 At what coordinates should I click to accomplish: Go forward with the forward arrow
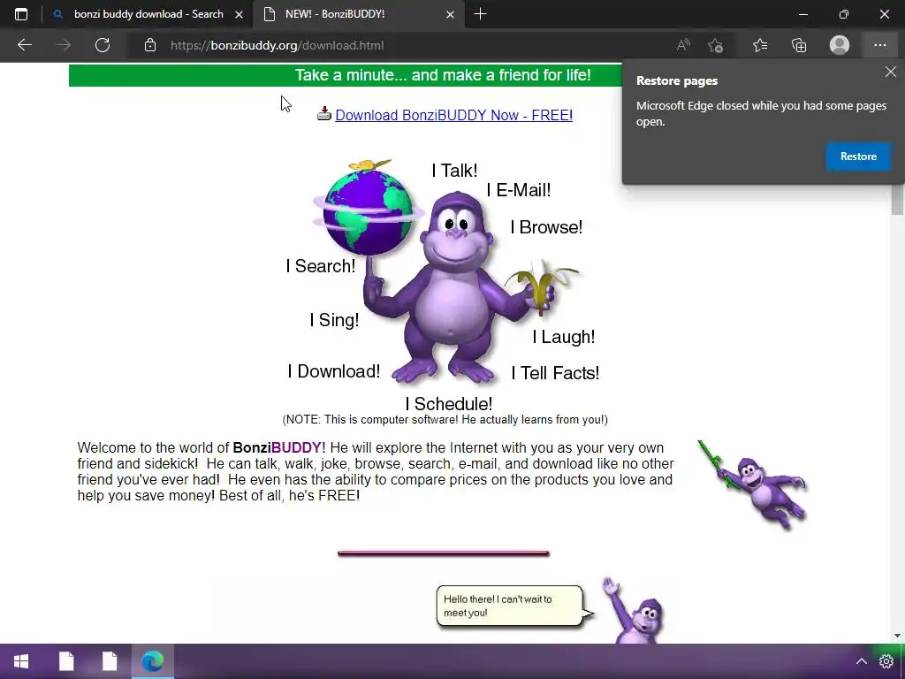63,45
